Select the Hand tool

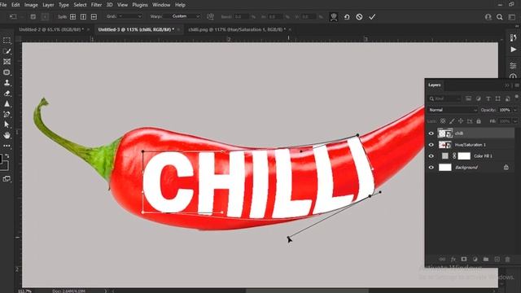click(7, 135)
